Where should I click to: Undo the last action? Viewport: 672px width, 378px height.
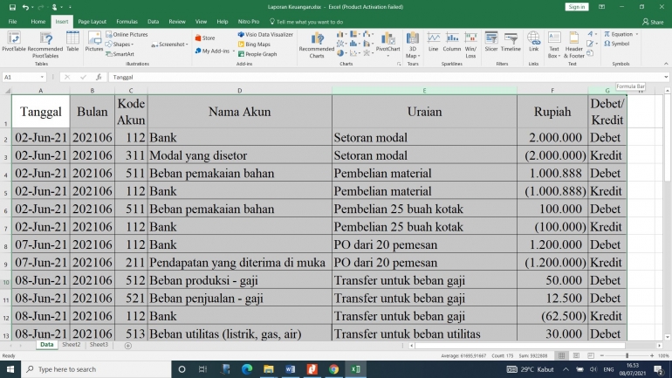point(25,7)
